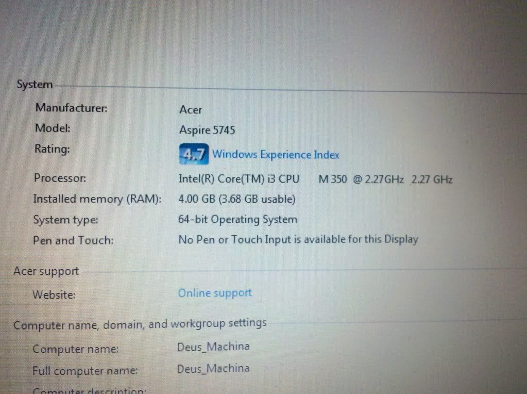This screenshot has width=527, height=394.
Task: Open Acer Online support link
Action: [x=215, y=293]
